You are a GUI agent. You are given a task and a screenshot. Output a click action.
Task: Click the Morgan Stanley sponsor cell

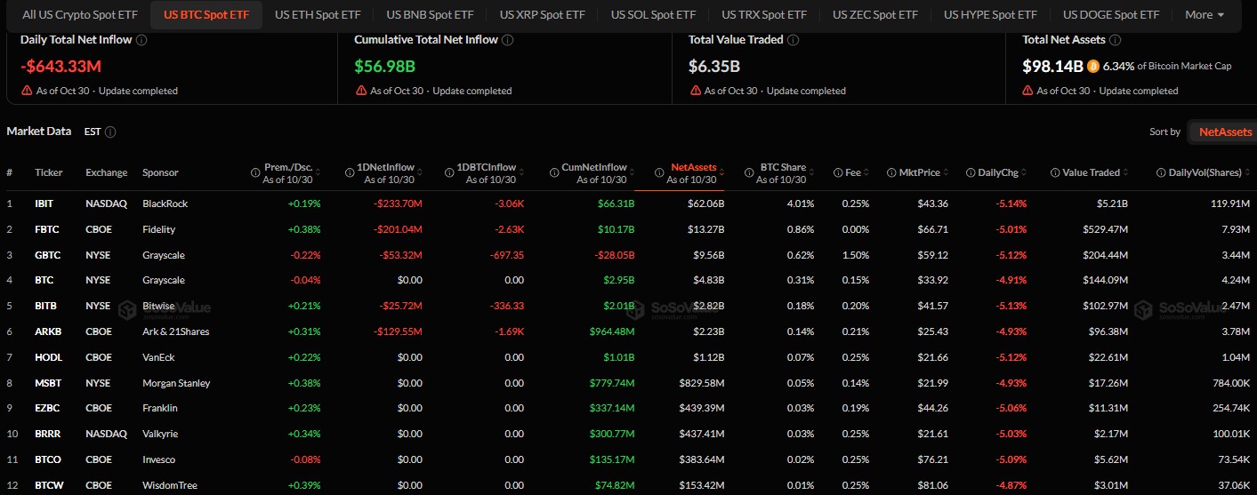click(176, 383)
